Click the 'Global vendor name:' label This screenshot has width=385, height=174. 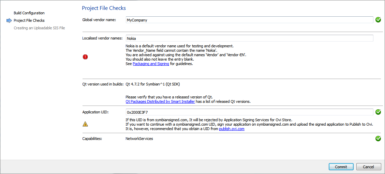(99, 20)
